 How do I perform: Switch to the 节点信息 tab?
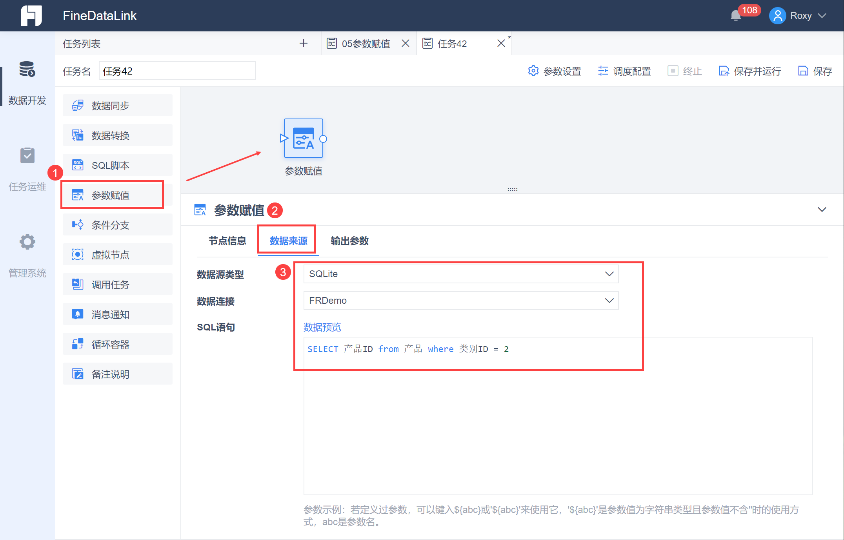coord(227,241)
